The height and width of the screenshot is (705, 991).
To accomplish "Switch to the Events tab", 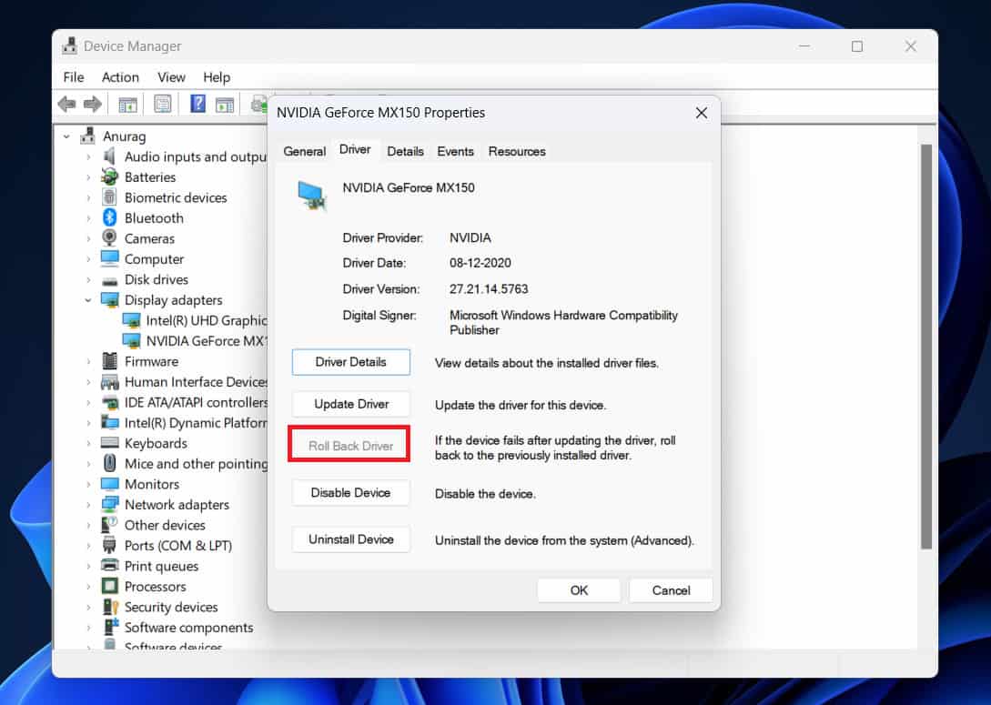I will (455, 151).
